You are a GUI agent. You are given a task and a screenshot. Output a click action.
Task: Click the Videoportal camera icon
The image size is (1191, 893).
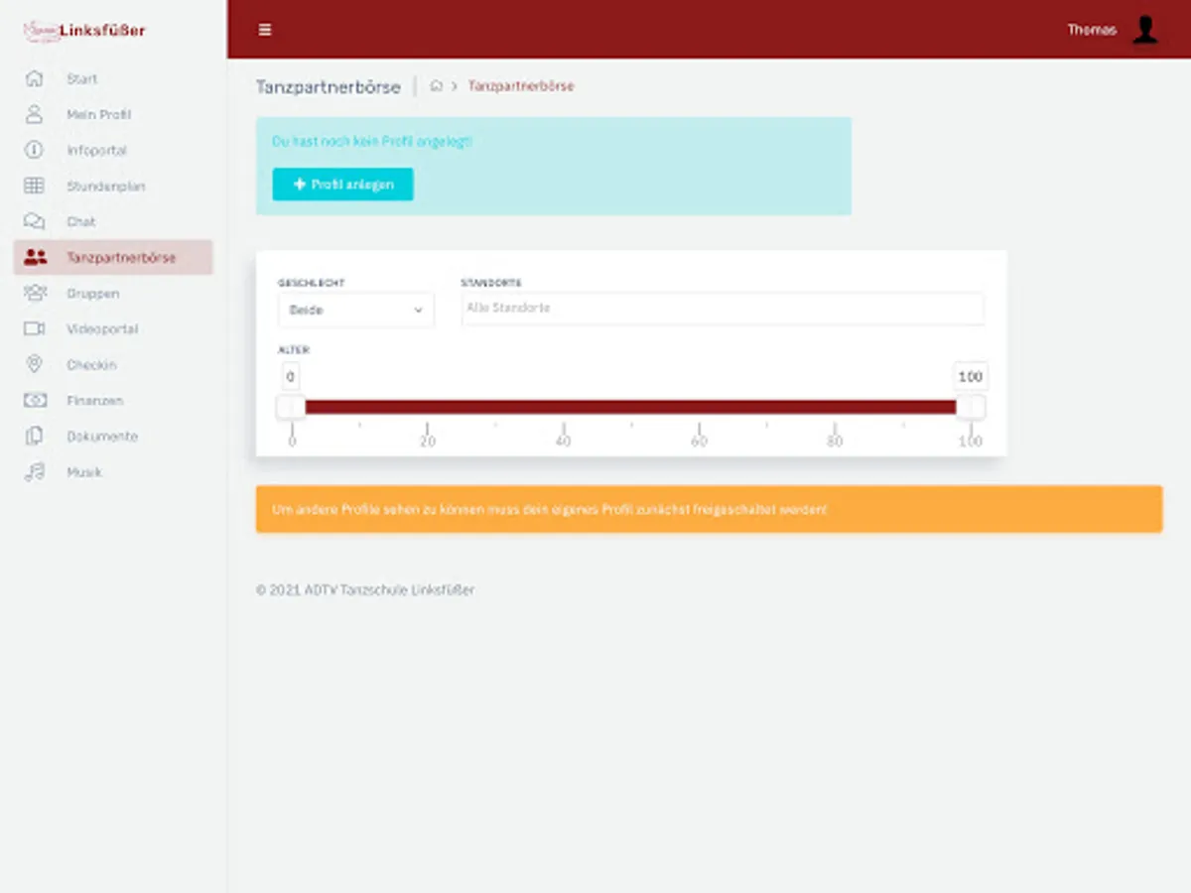(35, 328)
